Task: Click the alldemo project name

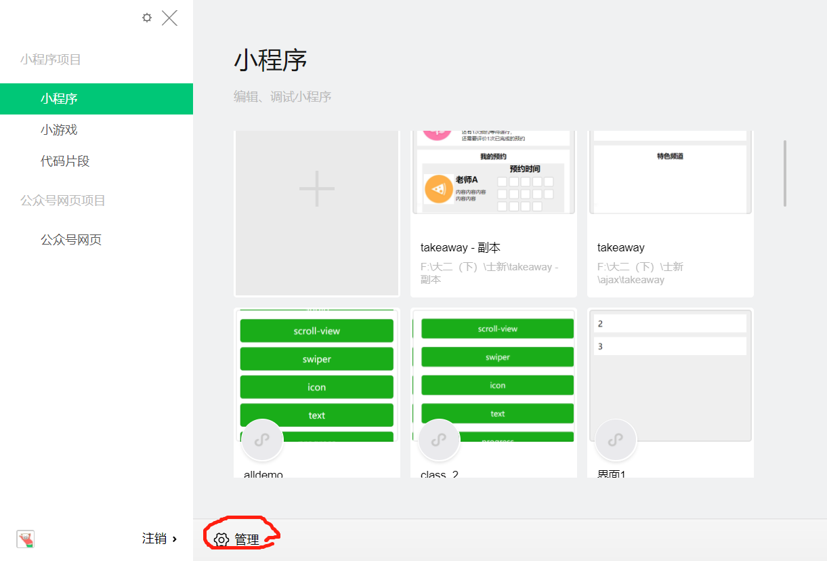Action: coord(263,474)
